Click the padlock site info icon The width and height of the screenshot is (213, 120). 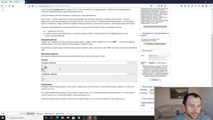(x=33, y=6)
